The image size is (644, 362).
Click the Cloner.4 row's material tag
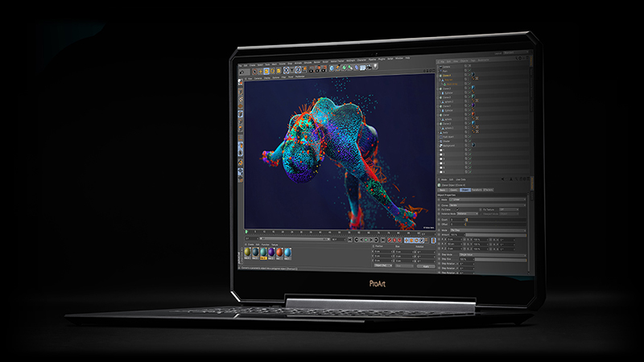473,74
